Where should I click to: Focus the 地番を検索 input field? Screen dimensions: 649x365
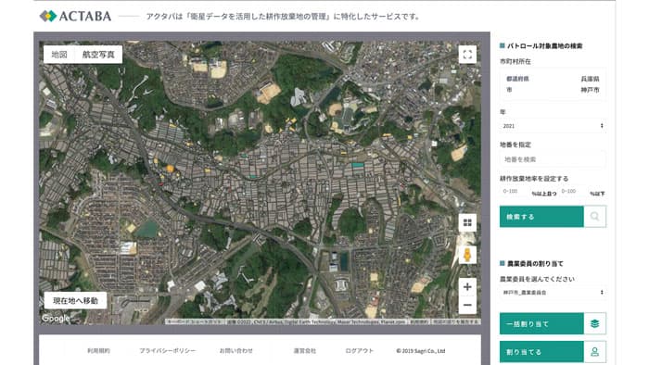[553, 159]
